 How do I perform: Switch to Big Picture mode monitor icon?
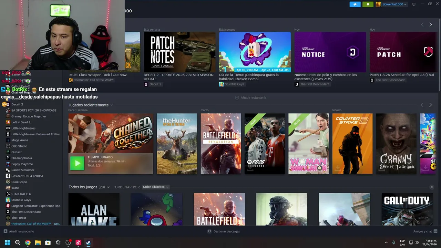pos(414,4)
